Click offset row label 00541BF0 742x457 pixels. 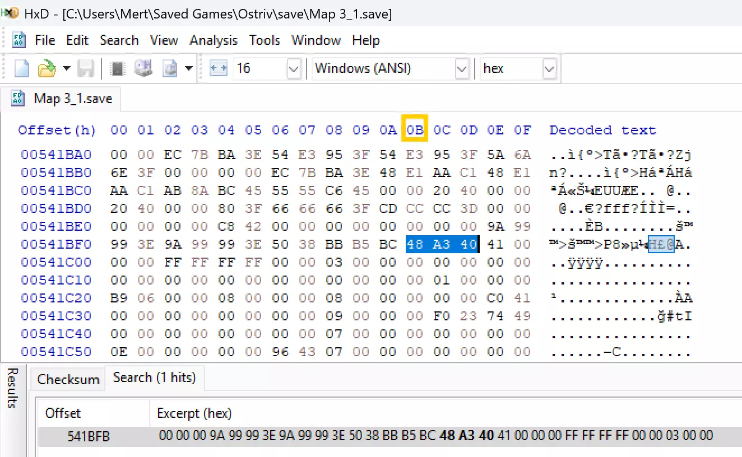(56, 244)
